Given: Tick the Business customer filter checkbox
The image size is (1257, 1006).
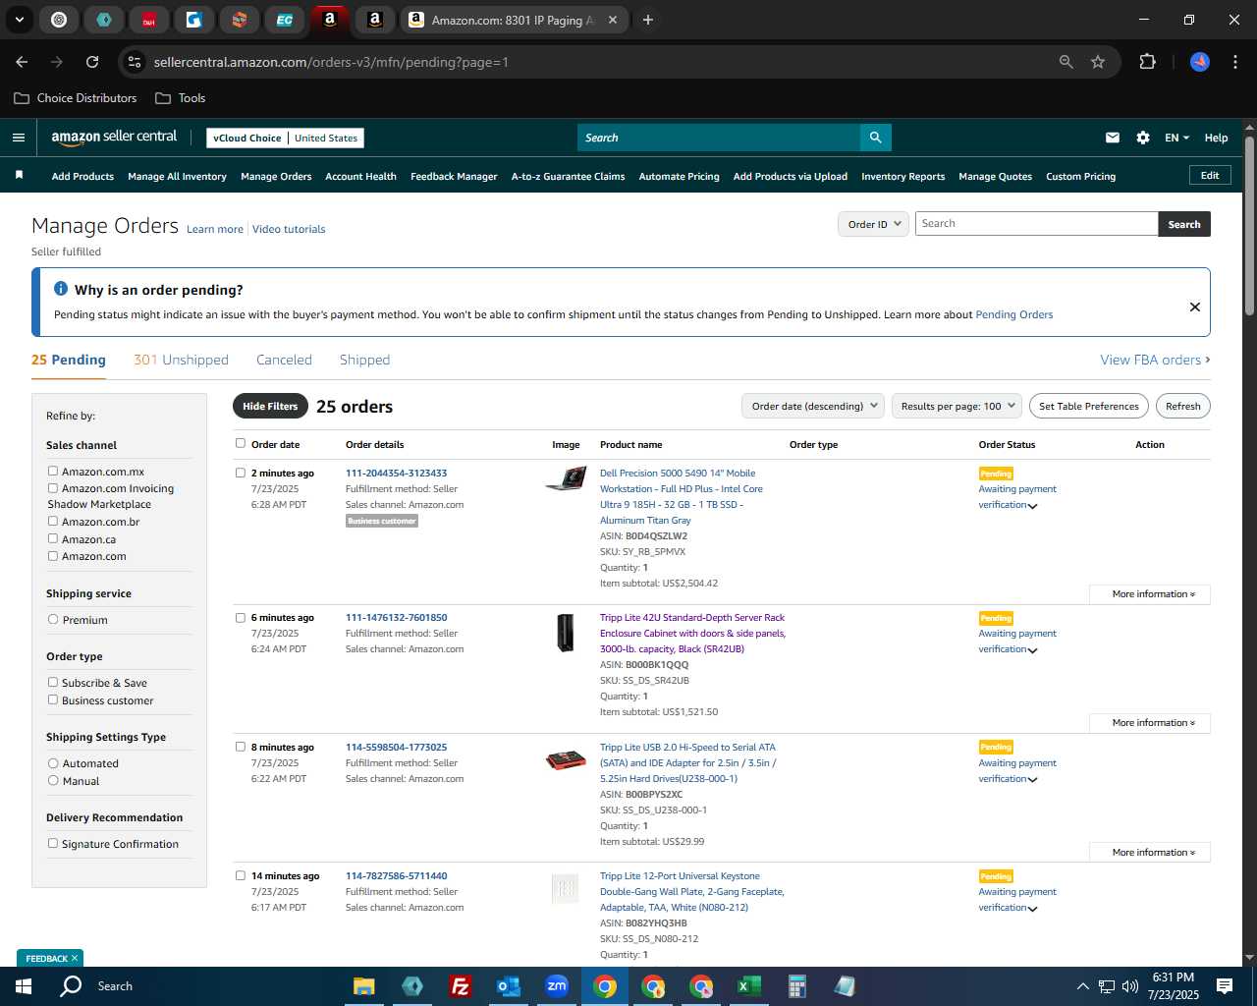Looking at the screenshot, I should (53, 700).
